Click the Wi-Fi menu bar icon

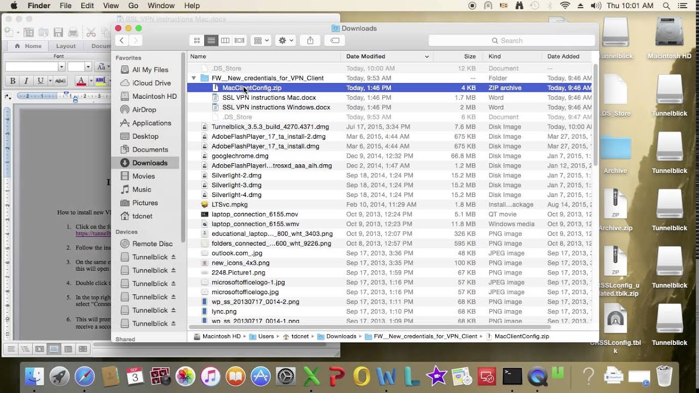(565, 5)
